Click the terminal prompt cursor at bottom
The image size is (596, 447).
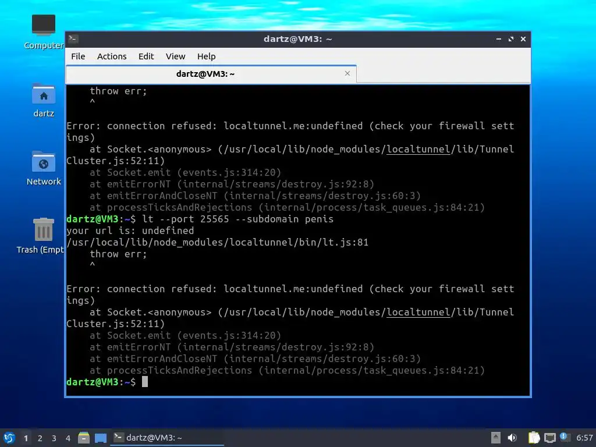point(145,382)
